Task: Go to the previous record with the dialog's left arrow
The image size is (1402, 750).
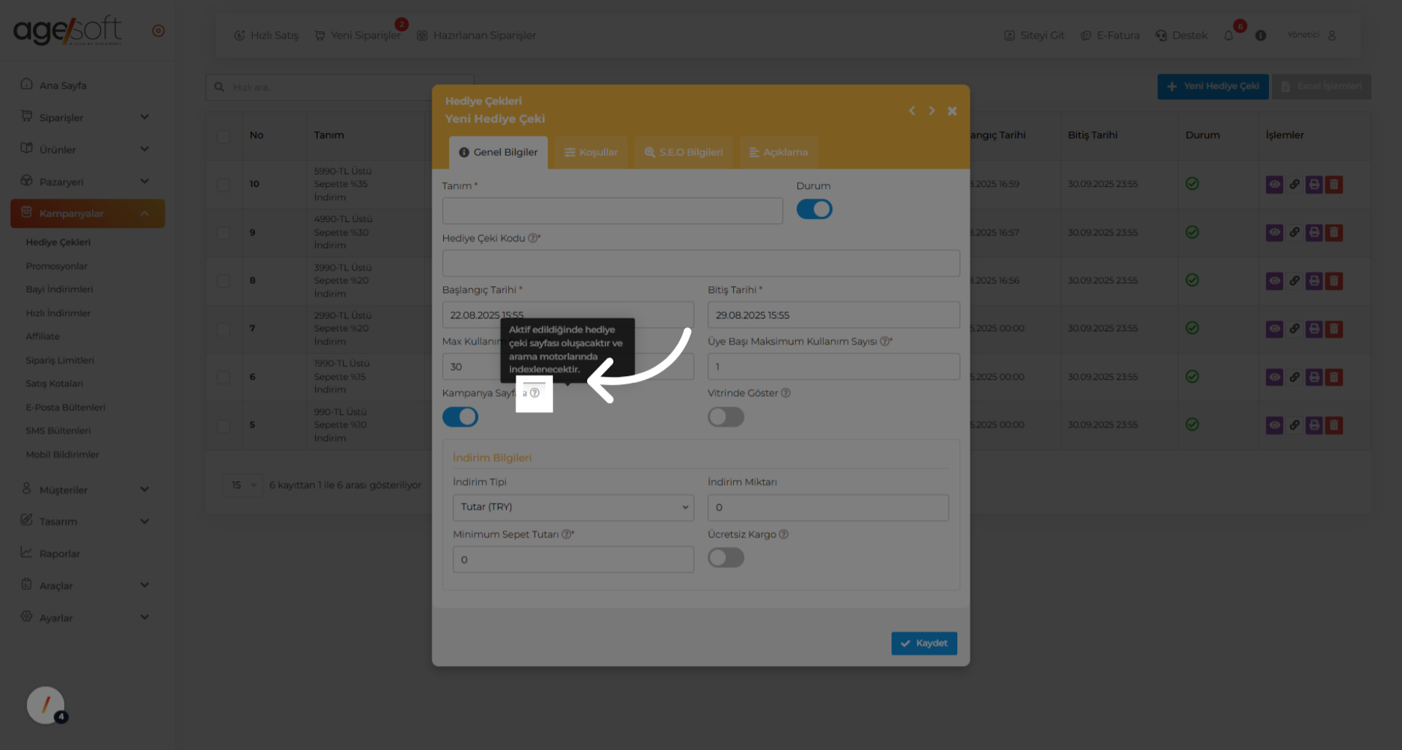Action: pos(912,111)
